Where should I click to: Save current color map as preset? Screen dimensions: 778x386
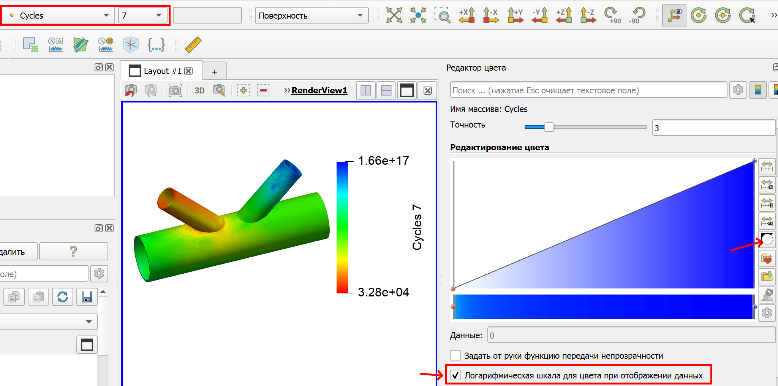pyautogui.click(x=767, y=276)
